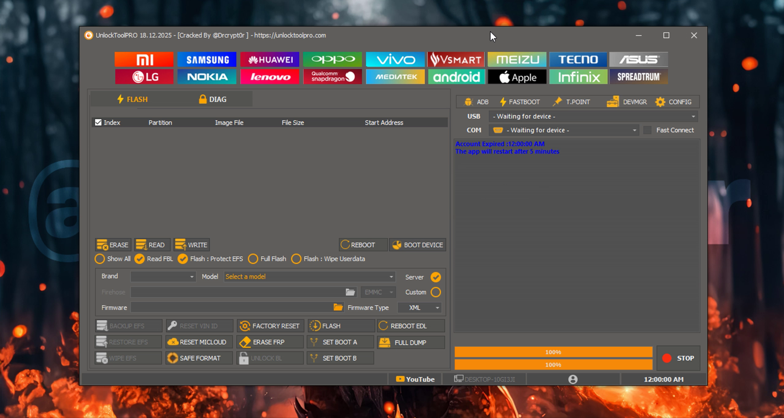Enable the Fast Connect checkbox

(648, 130)
